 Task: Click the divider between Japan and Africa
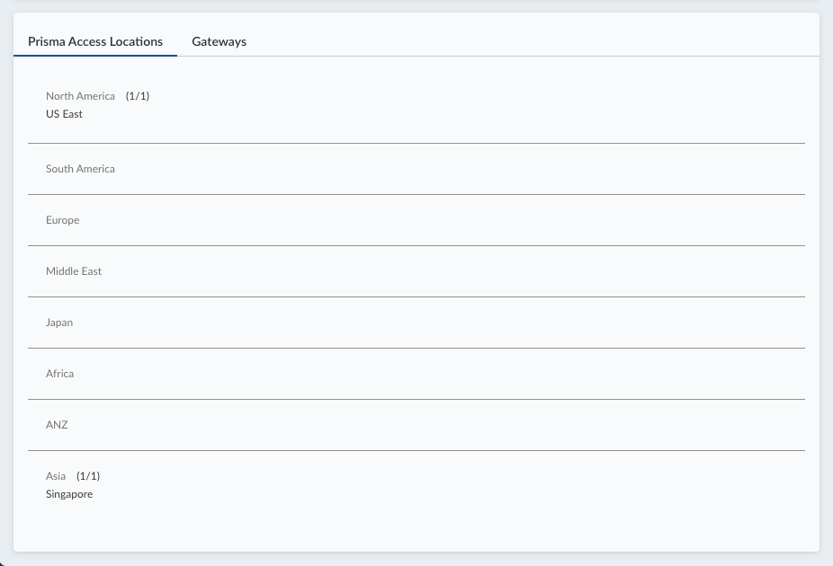tap(416, 348)
